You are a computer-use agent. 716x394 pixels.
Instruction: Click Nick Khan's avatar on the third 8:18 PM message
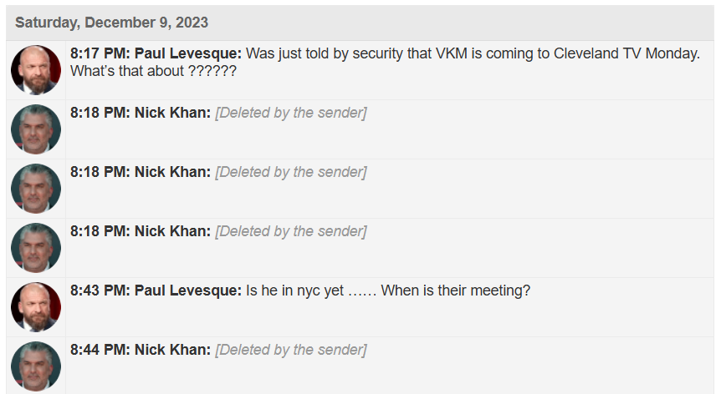coord(36,248)
